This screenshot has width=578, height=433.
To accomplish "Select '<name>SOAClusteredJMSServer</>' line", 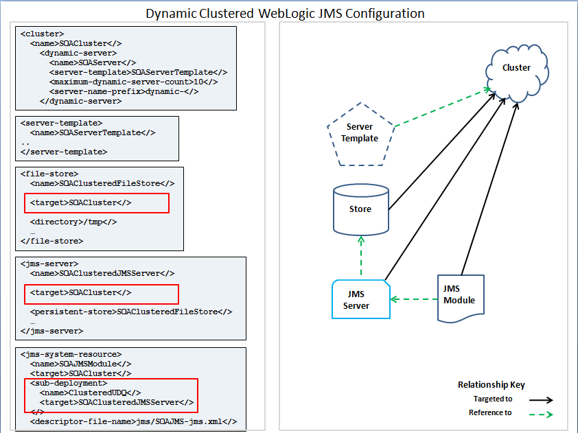I will [x=102, y=273].
